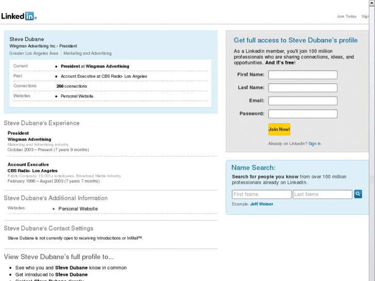Open the Jeff Weiner example link
This screenshot has width=375, height=281.
point(262,204)
